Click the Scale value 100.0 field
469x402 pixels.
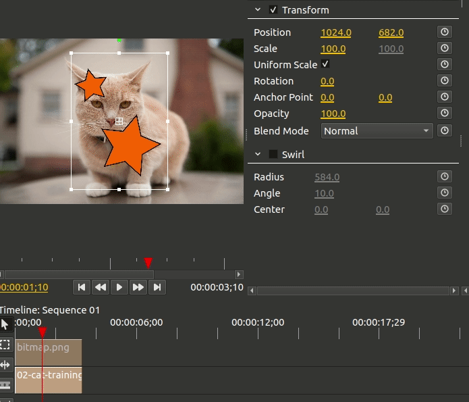[x=333, y=49]
